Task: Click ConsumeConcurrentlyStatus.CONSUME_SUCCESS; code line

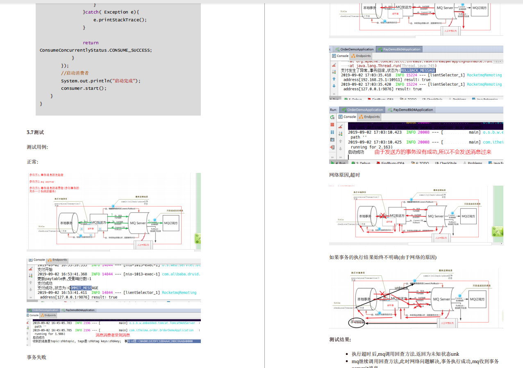Action: 96,50
